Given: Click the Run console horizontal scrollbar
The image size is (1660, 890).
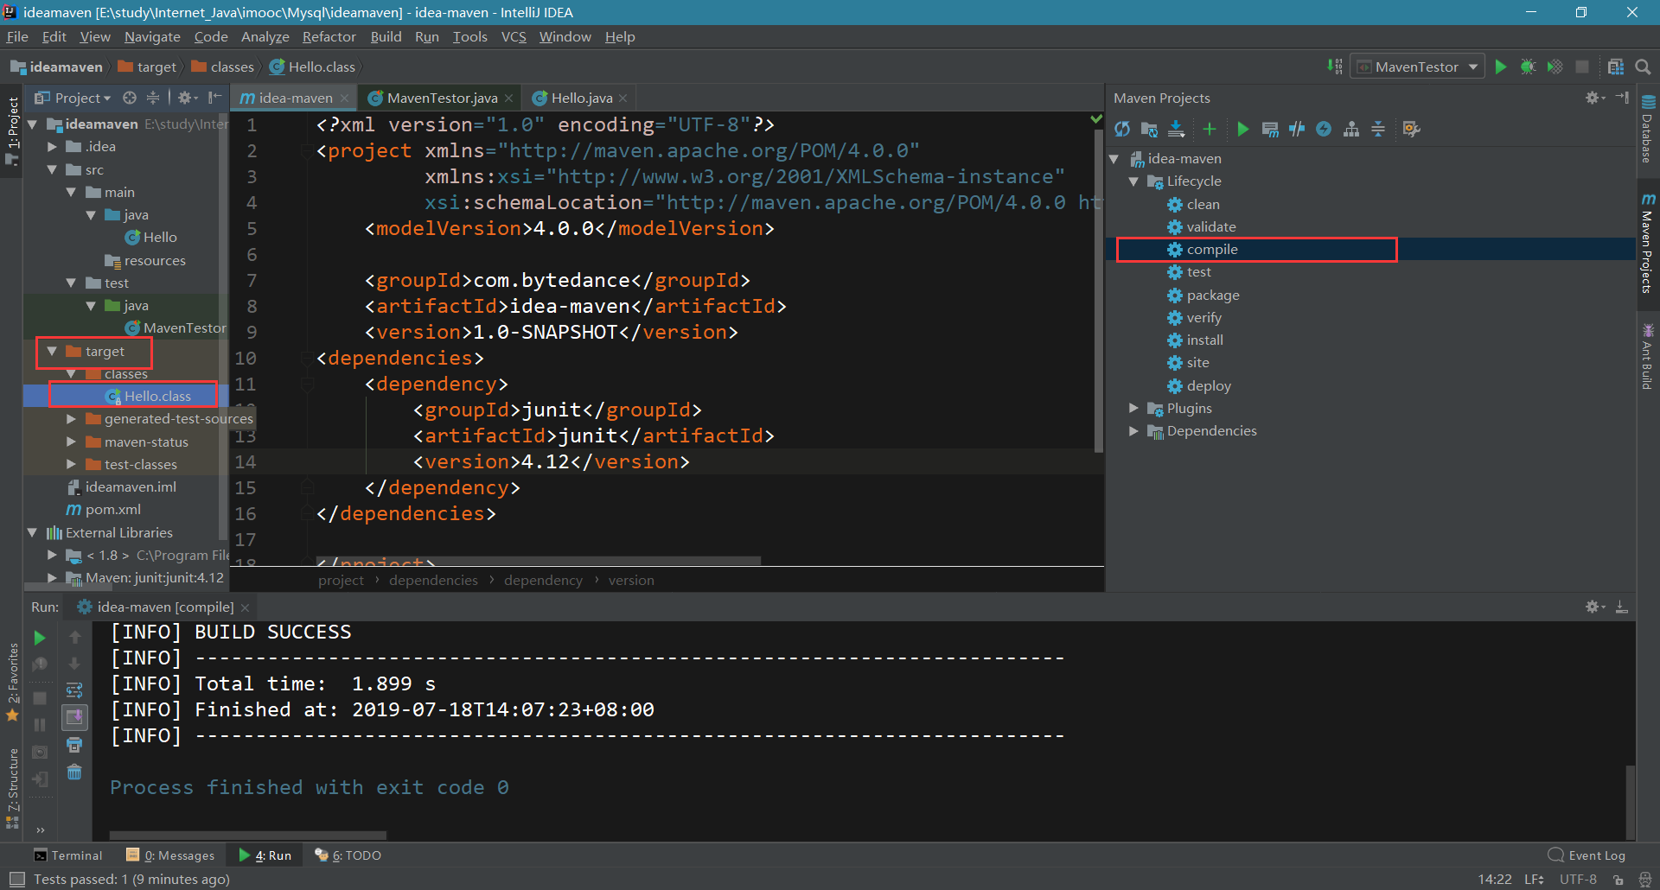Looking at the screenshot, I should [247, 836].
